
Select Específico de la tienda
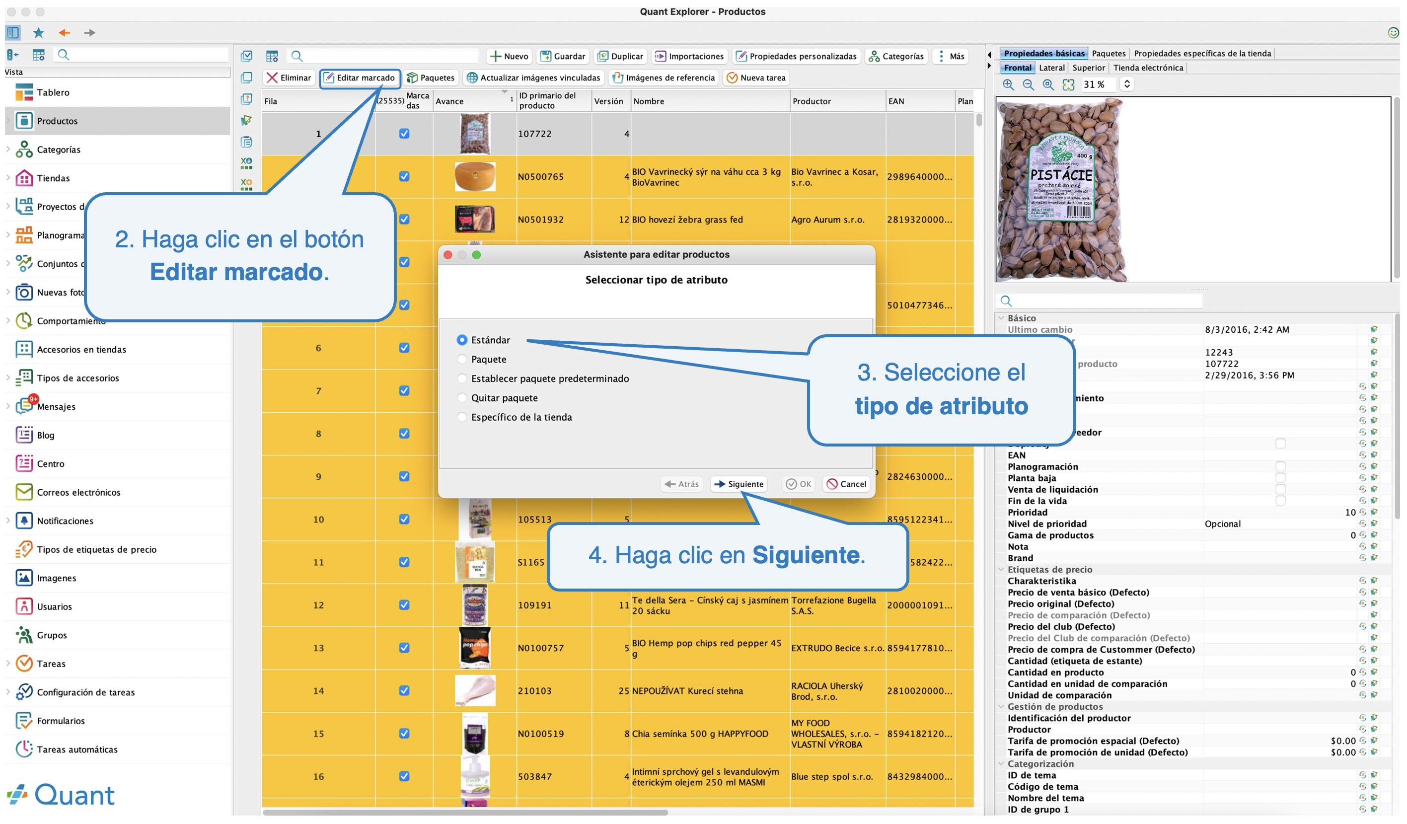point(462,417)
